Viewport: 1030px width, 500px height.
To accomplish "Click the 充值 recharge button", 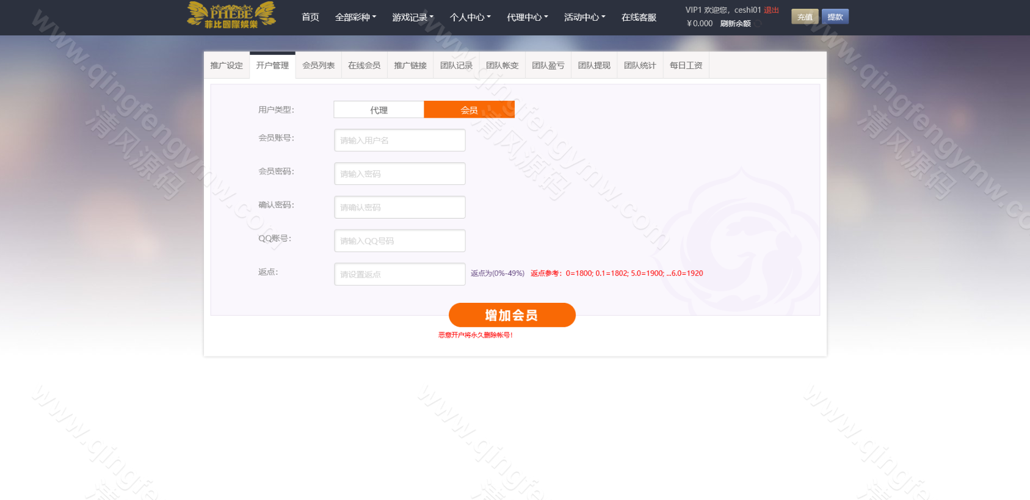I will click(805, 17).
